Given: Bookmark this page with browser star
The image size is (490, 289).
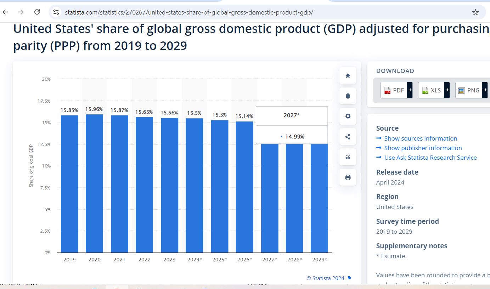Looking at the screenshot, I should pos(475,12).
